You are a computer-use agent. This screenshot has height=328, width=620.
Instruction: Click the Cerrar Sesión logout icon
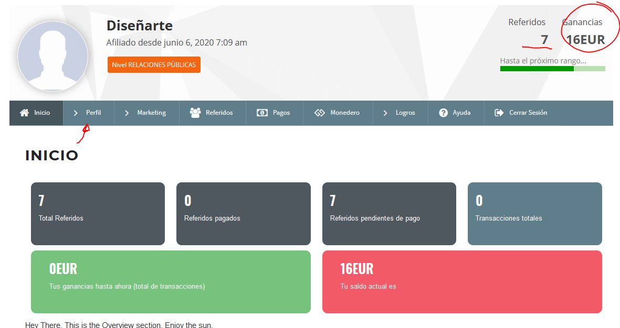tap(499, 113)
